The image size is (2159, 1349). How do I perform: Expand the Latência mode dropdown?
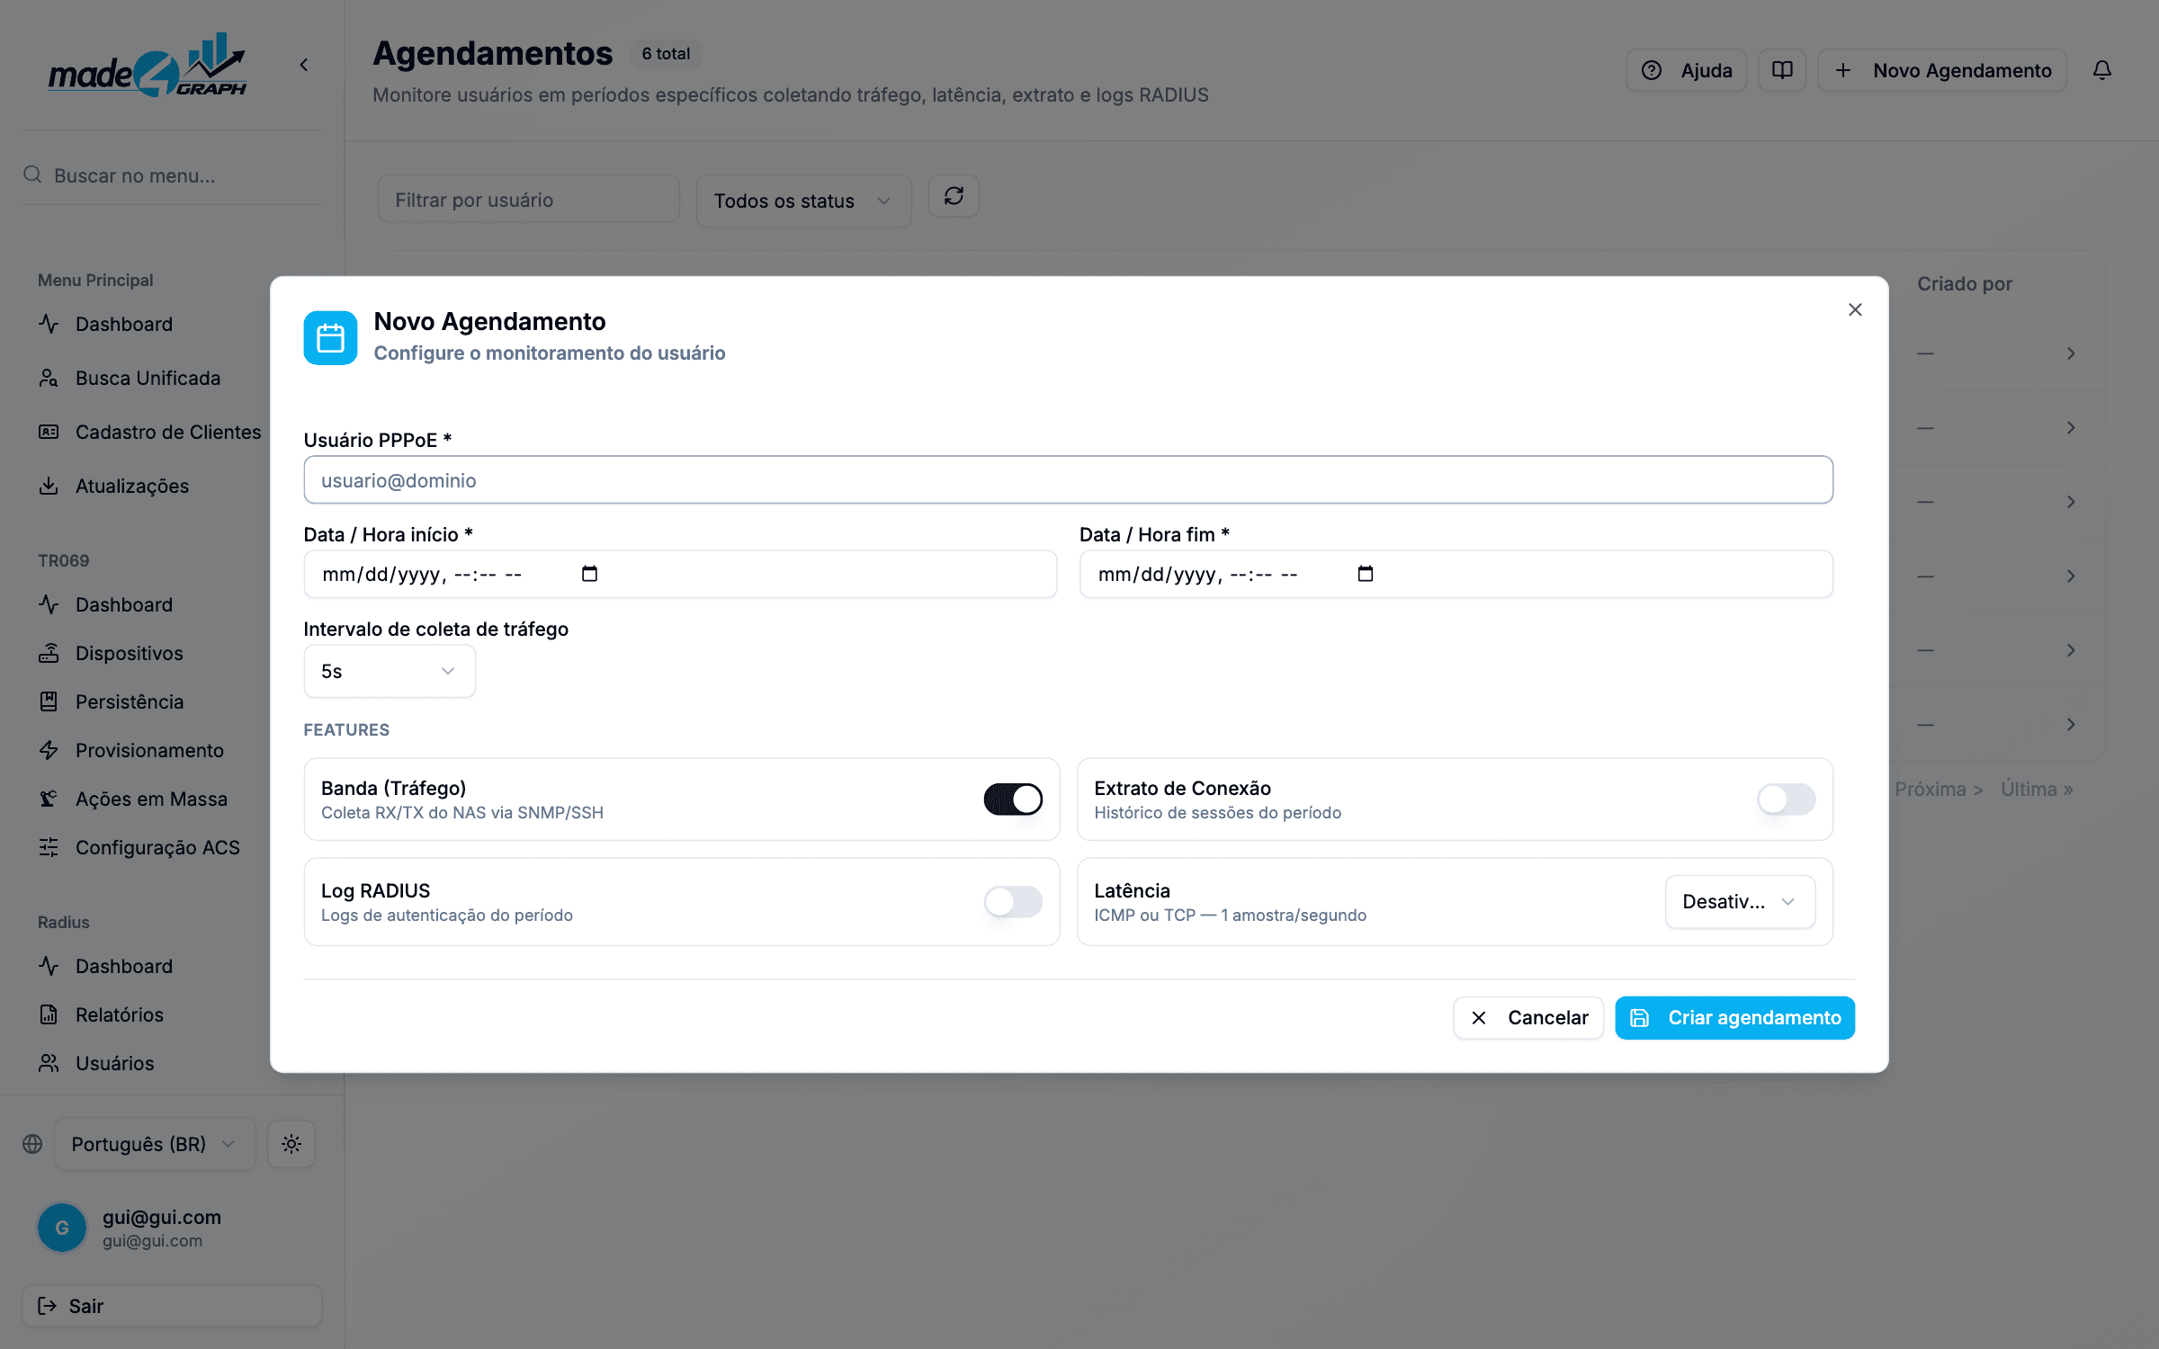tap(1740, 901)
